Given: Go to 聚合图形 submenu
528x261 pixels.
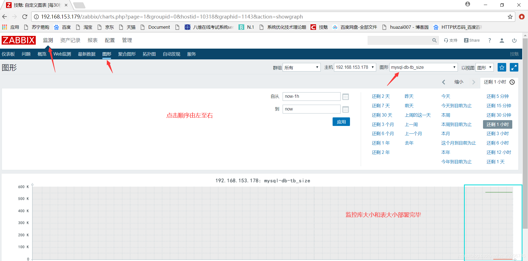Looking at the screenshot, I should (x=127, y=54).
